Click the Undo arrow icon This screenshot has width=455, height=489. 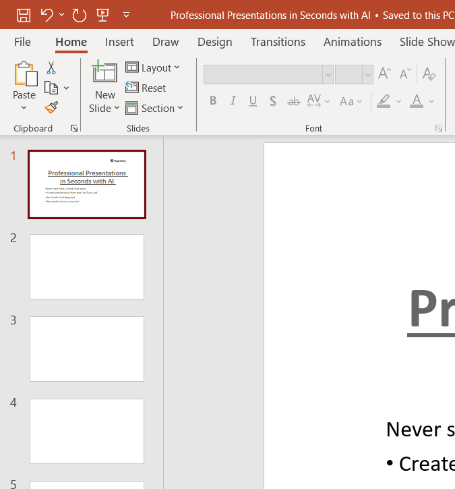coord(47,14)
